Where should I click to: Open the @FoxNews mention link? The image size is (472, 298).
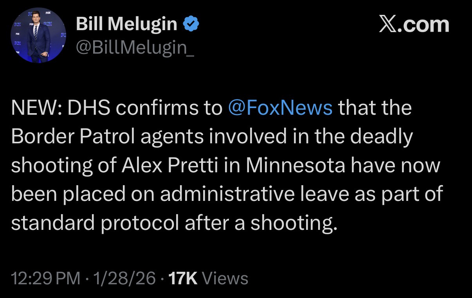pos(280,108)
